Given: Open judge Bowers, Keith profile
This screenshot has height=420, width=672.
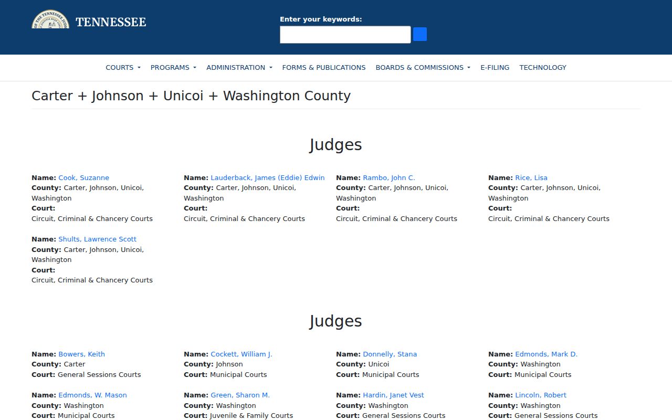Looking at the screenshot, I should tap(81, 354).
